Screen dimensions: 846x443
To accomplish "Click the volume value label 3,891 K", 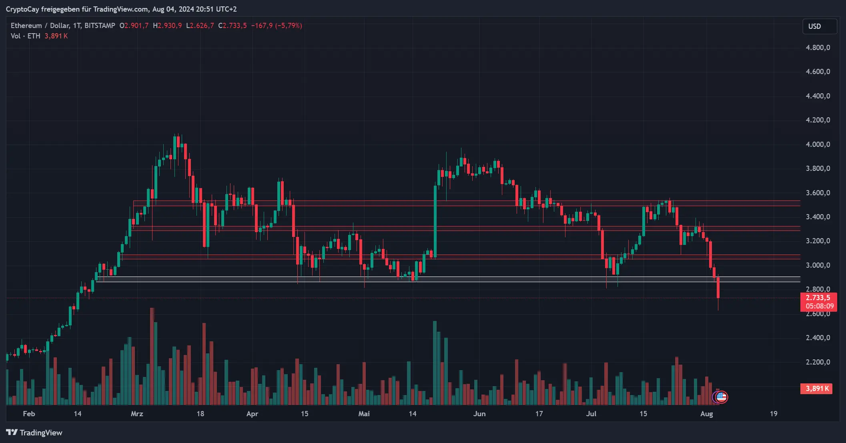I will [816, 389].
